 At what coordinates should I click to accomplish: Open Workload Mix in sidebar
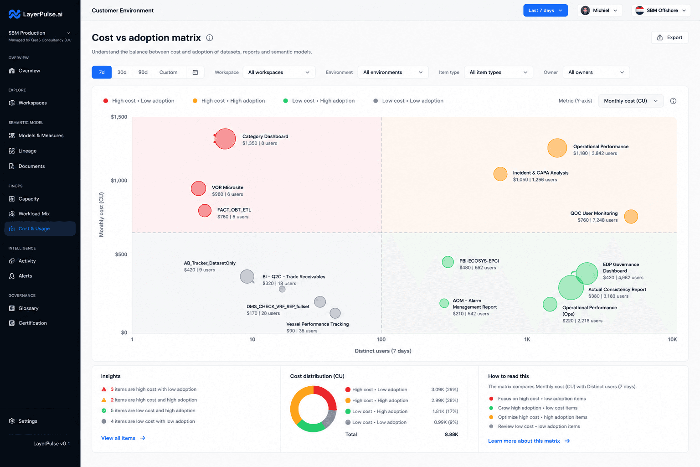tap(40, 214)
